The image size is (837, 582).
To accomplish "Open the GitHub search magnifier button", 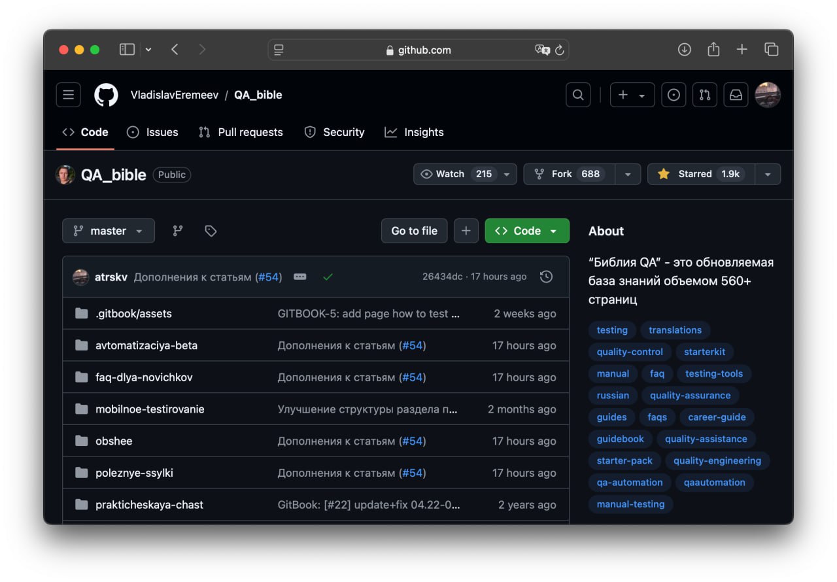I will point(578,95).
